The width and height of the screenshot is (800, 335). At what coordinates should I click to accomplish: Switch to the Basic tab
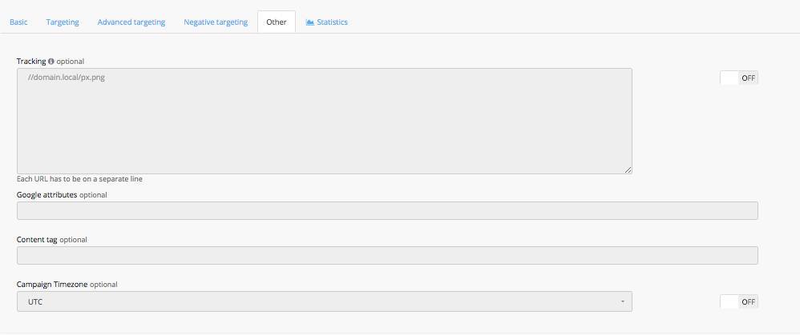click(18, 22)
